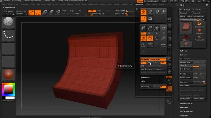Expand the Geometry HD section
211x118 pixels.
[187, 104]
